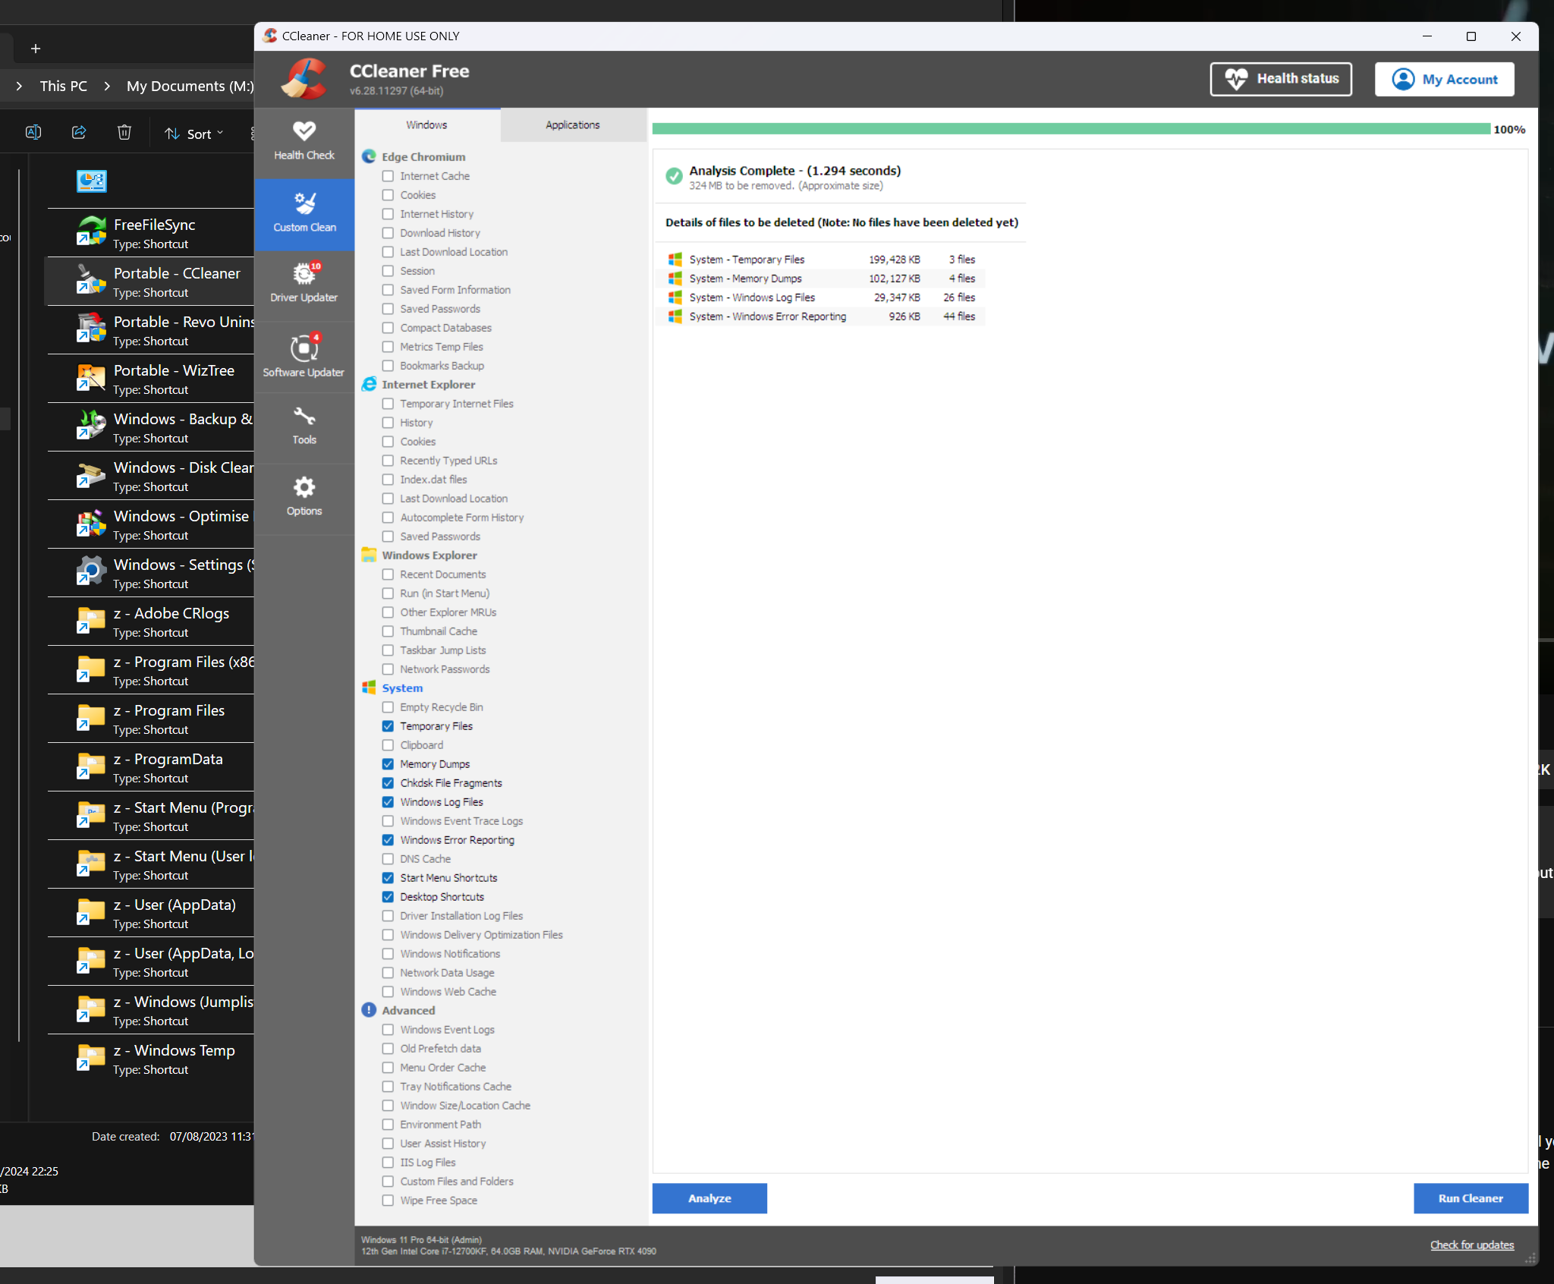Click the share icon in Explorer toolbar

[x=79, y=133]
